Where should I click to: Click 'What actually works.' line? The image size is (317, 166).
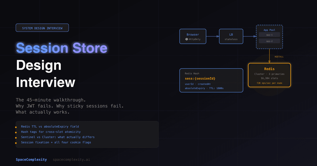click(x=43, y=112)
